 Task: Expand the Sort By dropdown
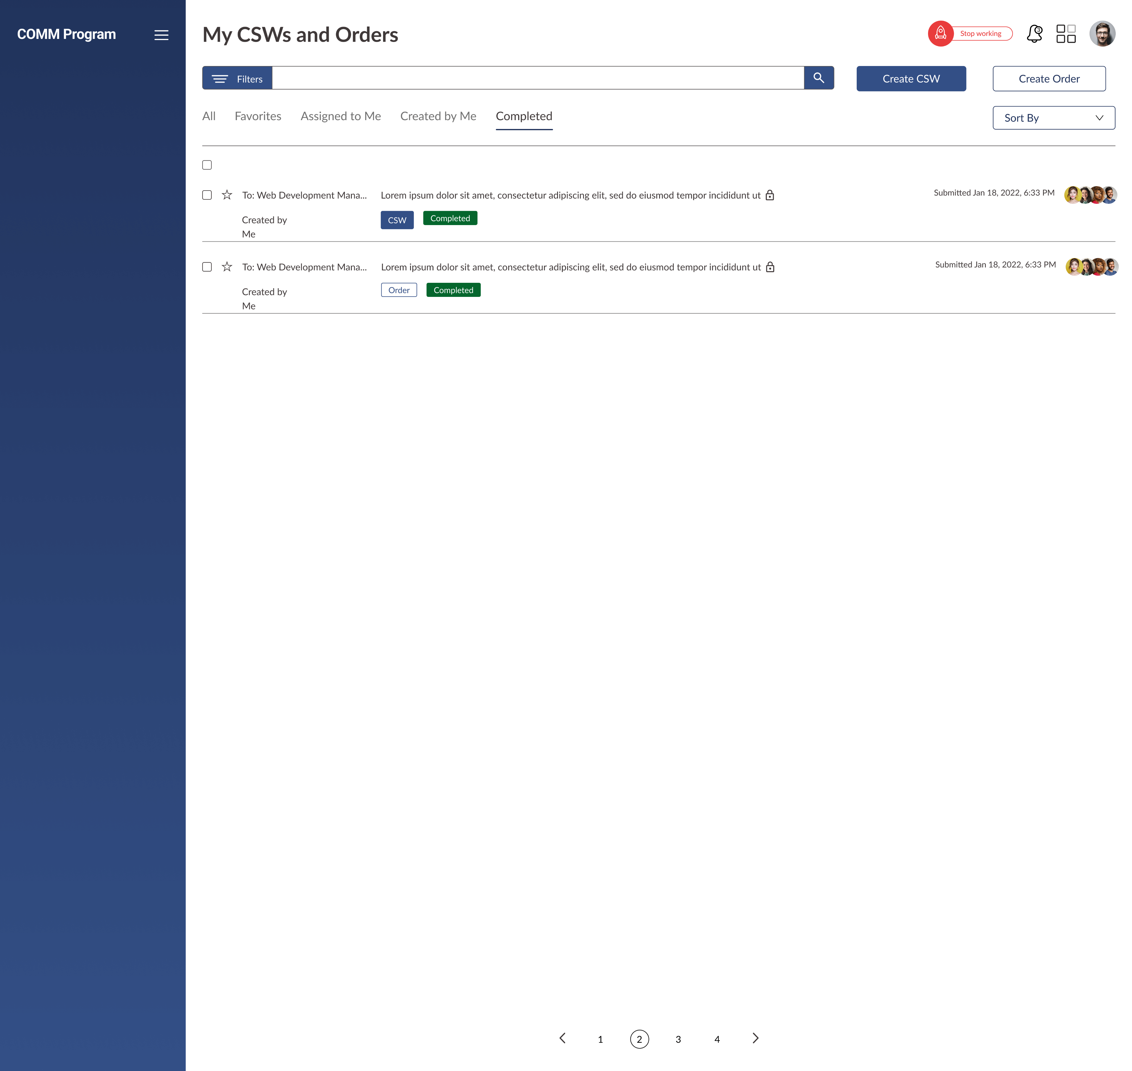pyautogui.click(x=1053, y=118)
